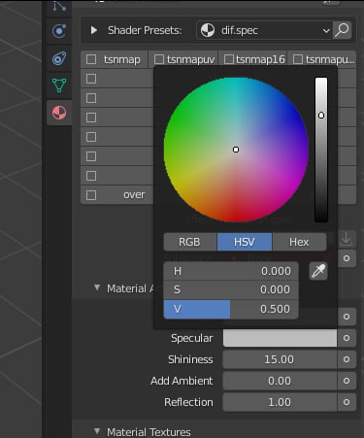This screenshot has width=364, height=438.
Task: Open the Physics properties tab icon
Action: pos(59,31)
